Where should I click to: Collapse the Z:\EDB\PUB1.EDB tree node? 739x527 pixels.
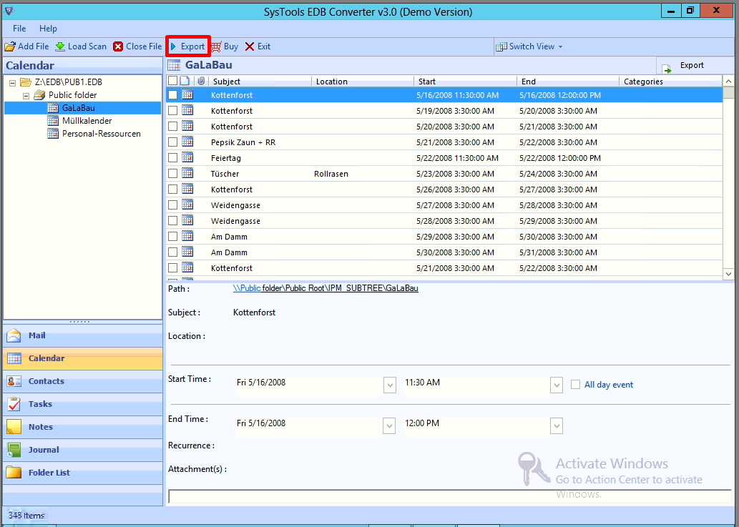[x=13, y=82]
